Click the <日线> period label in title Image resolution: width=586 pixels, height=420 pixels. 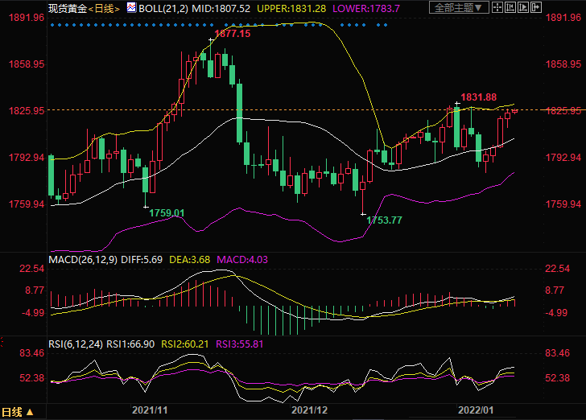[103, 8]
